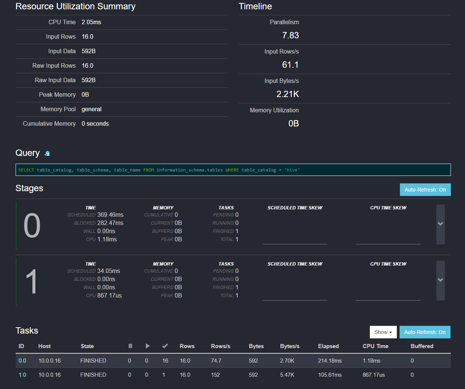Click stage 0 scheduled time 369.46ms
The height and width of the screenshot is (389, 465).
(110, 215)
